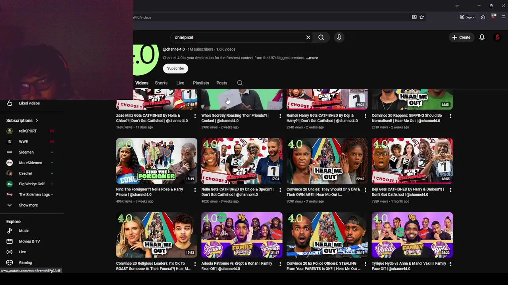The image size is (508, 285).
Task: Click the channel search magnifier icon
Action: 240,83
